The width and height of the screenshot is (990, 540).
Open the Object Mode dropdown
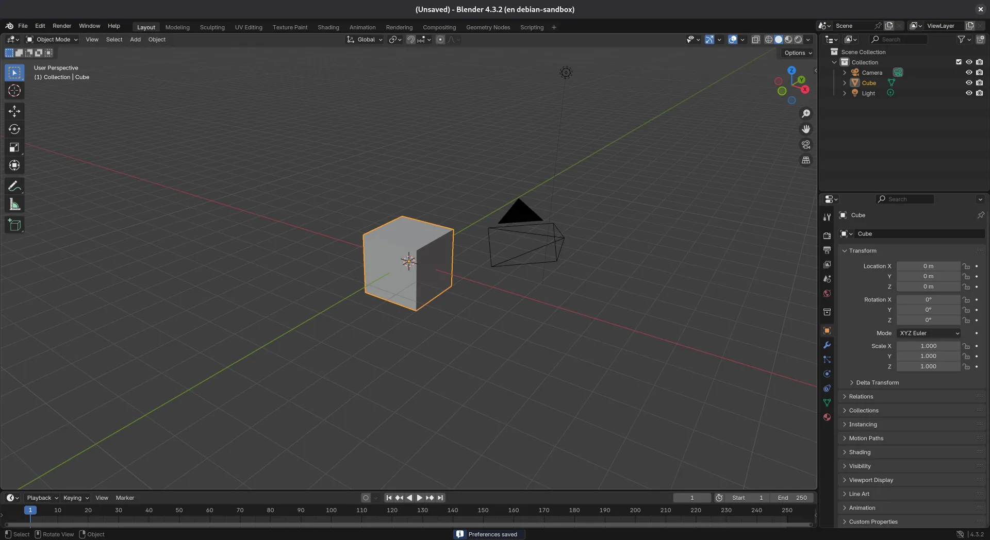coord(52,40)
